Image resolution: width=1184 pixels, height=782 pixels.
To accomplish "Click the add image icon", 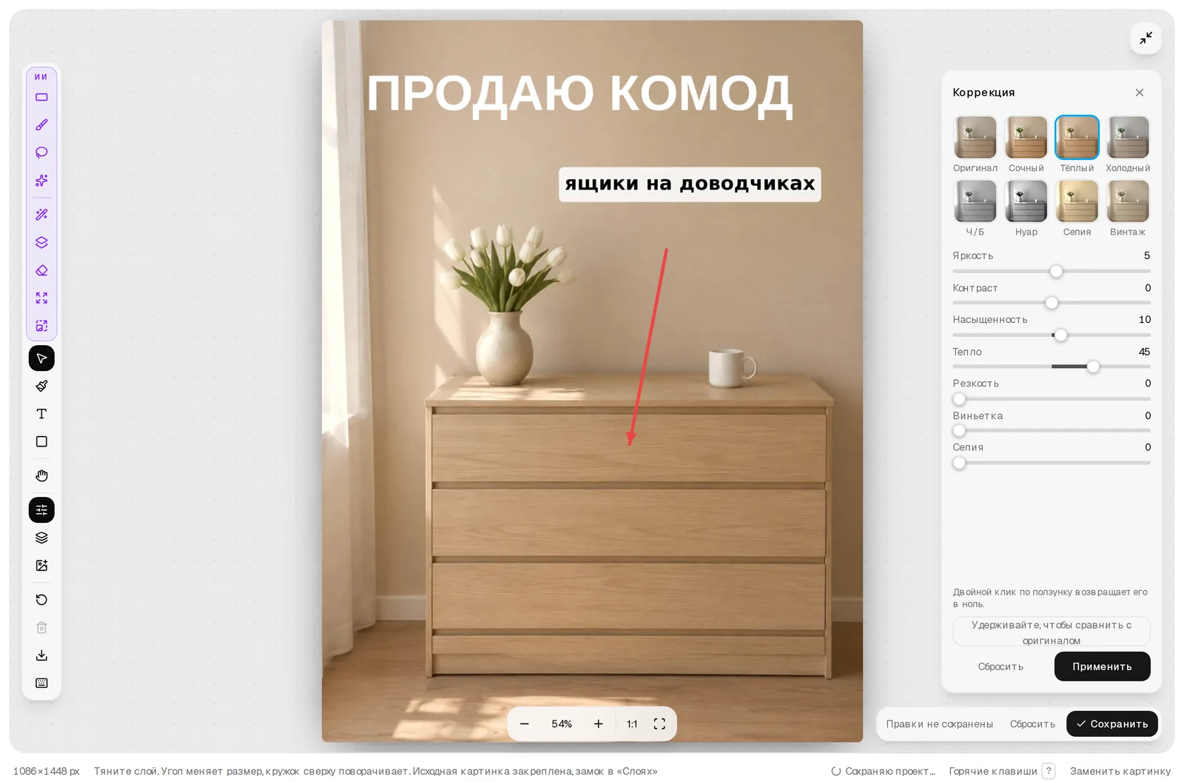I will point(41,566).
